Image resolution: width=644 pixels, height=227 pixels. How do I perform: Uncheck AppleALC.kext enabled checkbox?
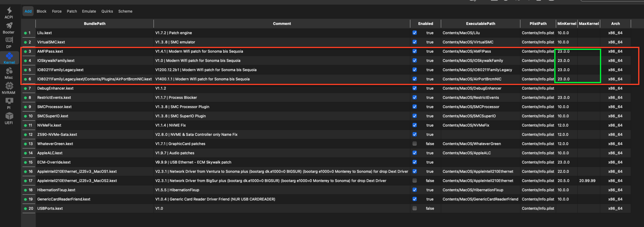415,153
